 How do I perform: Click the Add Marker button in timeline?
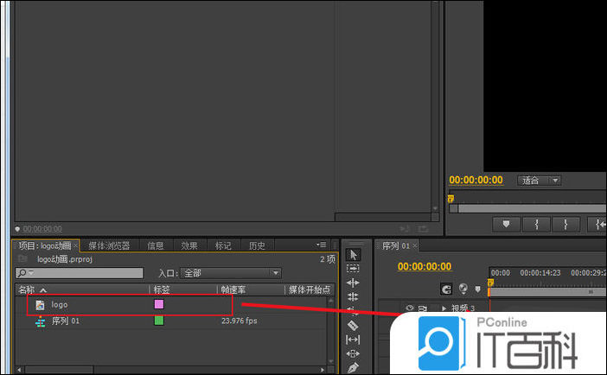(477, 289)
